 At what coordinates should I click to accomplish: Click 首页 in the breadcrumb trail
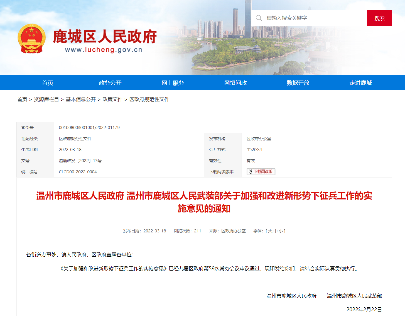click(22, 99)
